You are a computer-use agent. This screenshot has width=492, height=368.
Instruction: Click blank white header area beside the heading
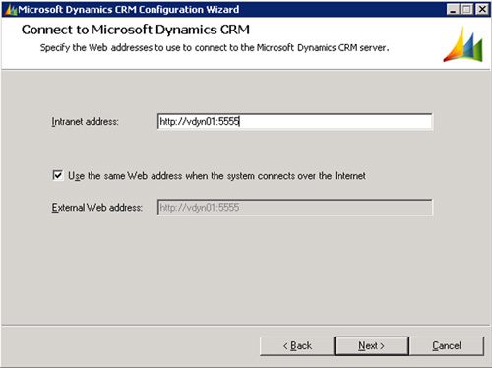point(344,30)
